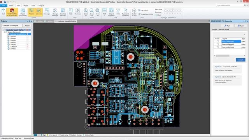Click the blue Accept button

pyautogui.click(x=240, y=60)
